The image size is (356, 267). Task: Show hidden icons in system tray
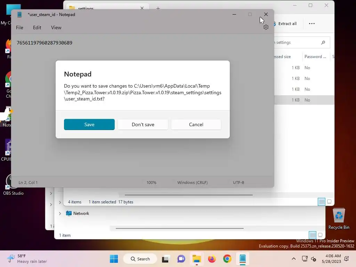coord(293,259)
